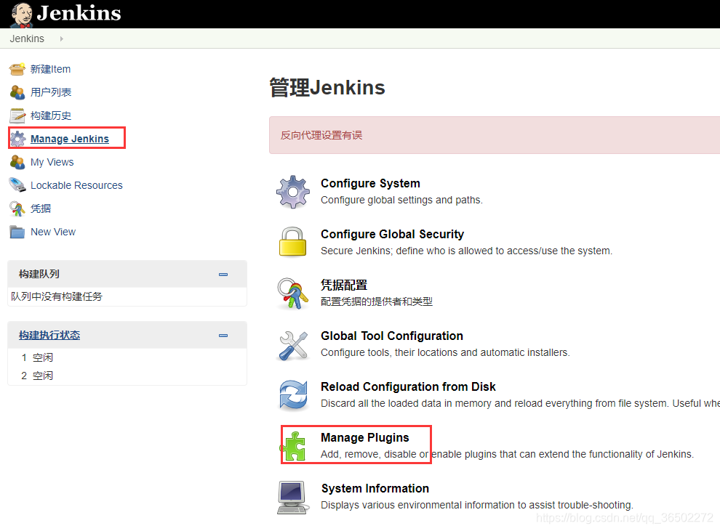Click the 用户列表 people icon
The height and width of the screenshot is (531, 720).
coord(17,92)
